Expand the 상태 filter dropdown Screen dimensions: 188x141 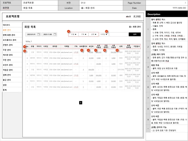(94, 34)
